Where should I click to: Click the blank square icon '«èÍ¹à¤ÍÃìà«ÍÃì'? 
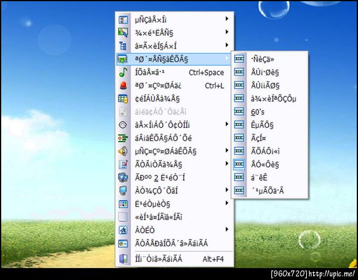[123, 217]
